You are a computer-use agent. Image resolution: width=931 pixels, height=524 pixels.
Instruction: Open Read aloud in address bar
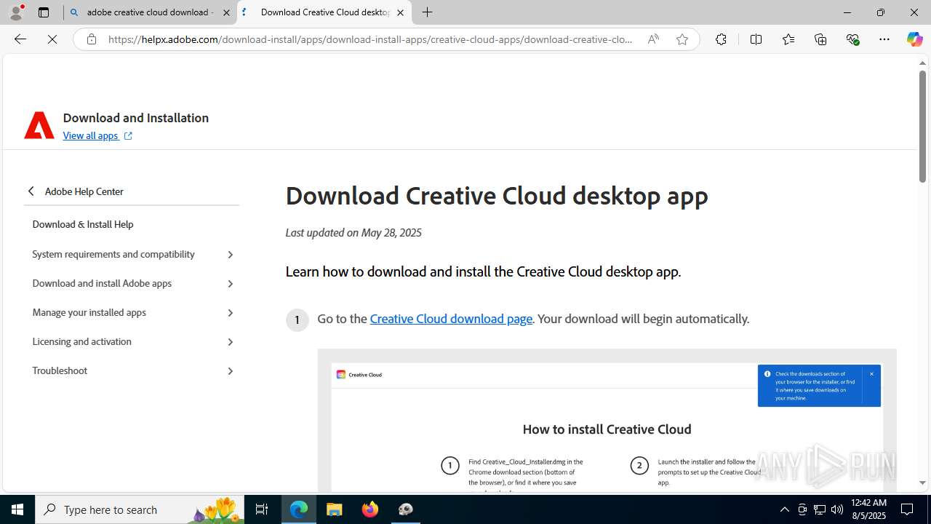(653, 39)
